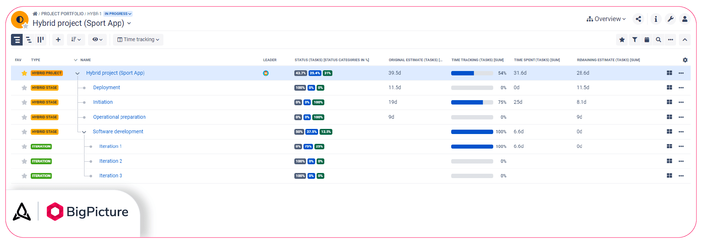The image size is (702, 244).
Task: Open the HYBR-1 breadcrumb link
Action: [94, 14]
